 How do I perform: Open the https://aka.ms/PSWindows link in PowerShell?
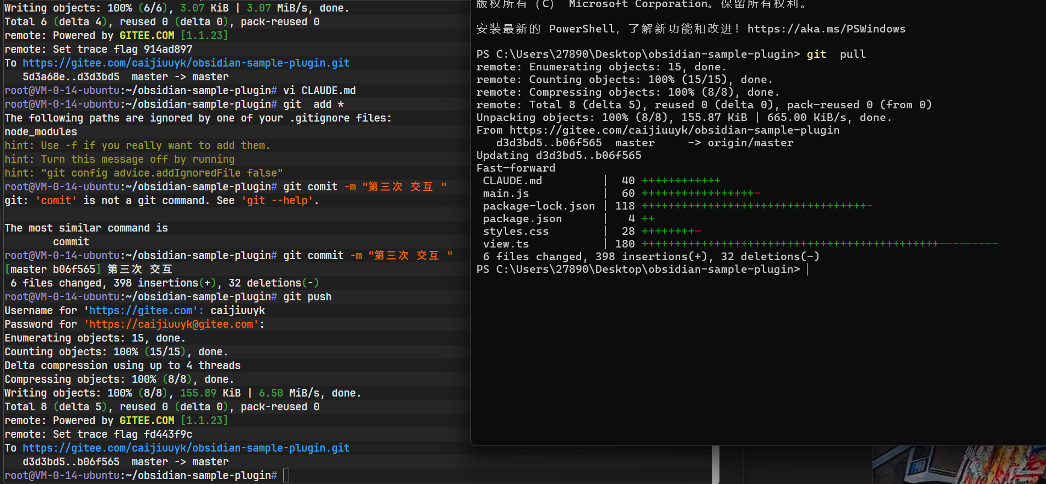[x=826, y=29]
